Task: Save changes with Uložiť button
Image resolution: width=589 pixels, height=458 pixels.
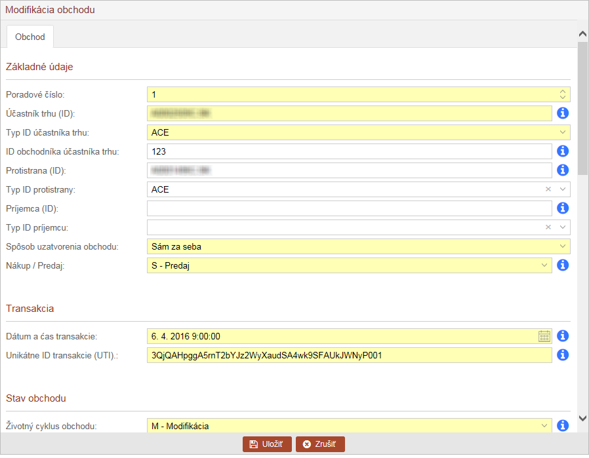Action: (x=267, y=444)
